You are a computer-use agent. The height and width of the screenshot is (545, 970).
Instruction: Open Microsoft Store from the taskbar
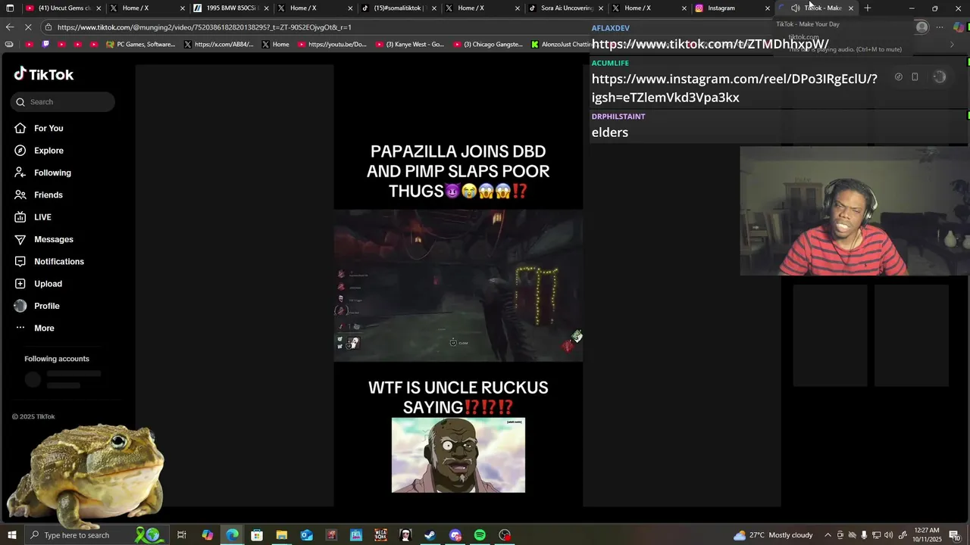tap(257, 535)
